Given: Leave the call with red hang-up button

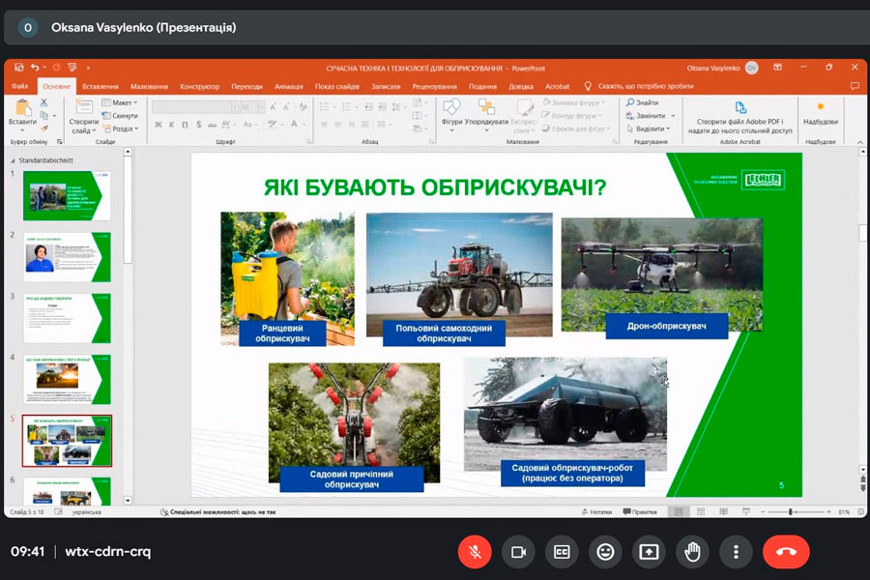Looking at the screenshot, I should pos(786,552).
